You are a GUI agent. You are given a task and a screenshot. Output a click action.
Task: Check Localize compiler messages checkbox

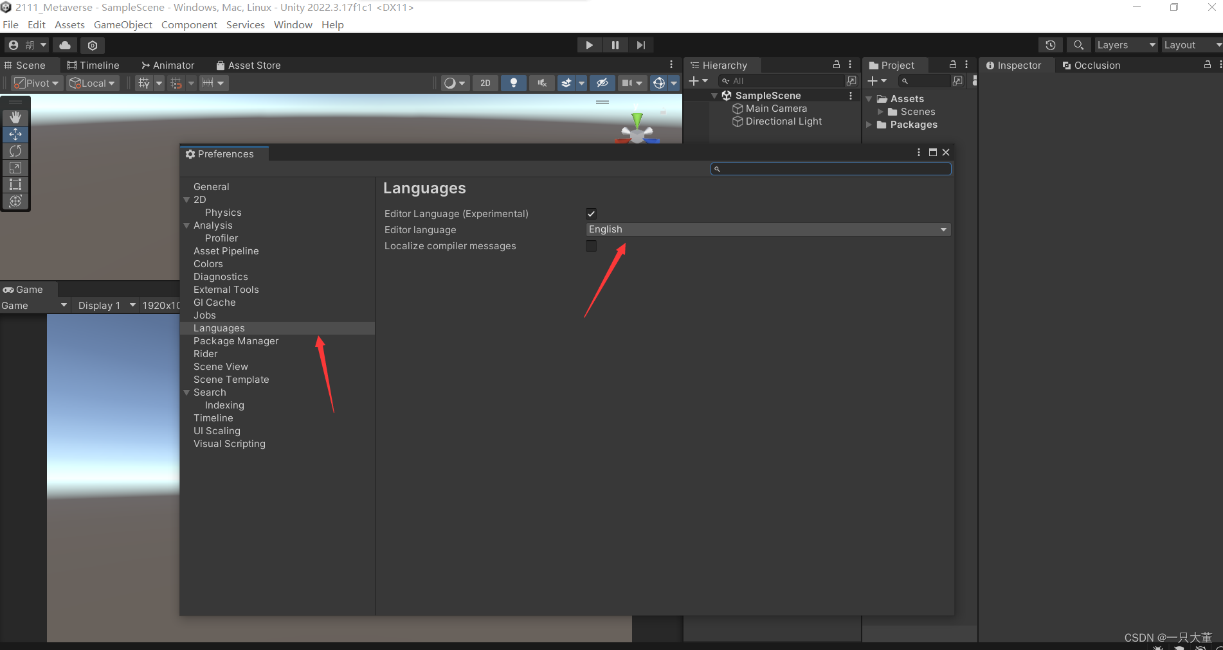coord(591,246)
